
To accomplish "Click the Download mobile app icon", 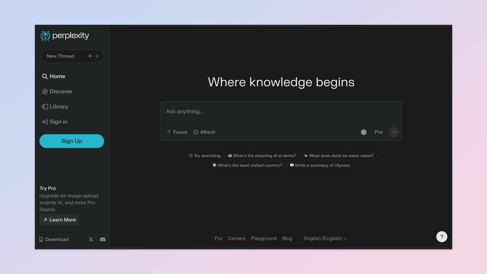I will [41, 239].
